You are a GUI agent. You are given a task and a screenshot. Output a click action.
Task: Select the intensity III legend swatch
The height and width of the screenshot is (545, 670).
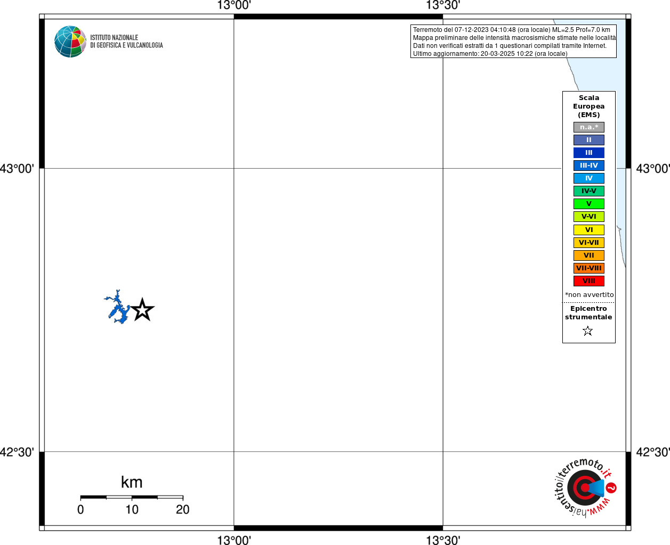tap(589, 153)
